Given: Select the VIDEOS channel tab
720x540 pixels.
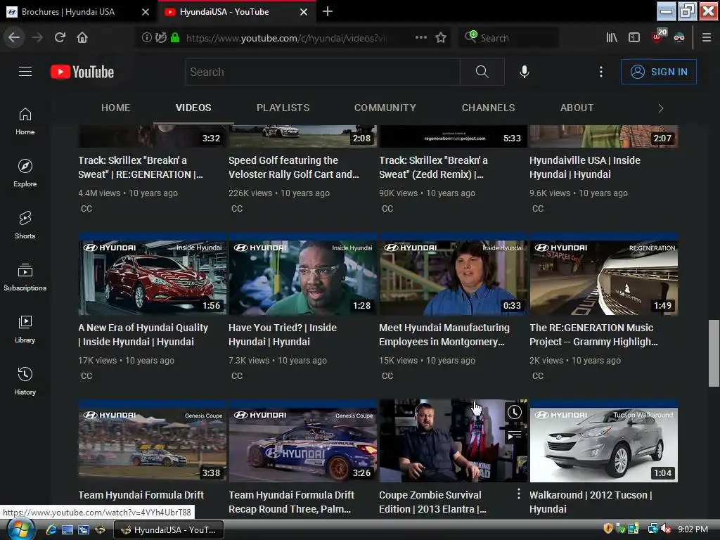Looking at the screenshot, I should point(193,108).
